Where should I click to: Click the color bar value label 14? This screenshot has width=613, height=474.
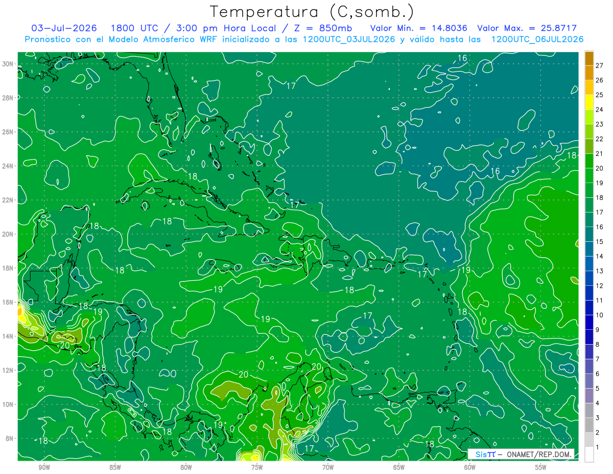coord(600,256)
